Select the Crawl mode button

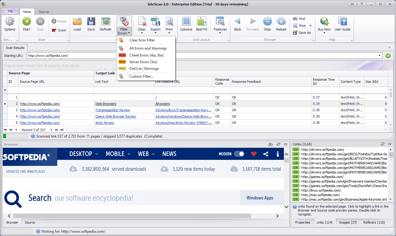pos(59,30)
